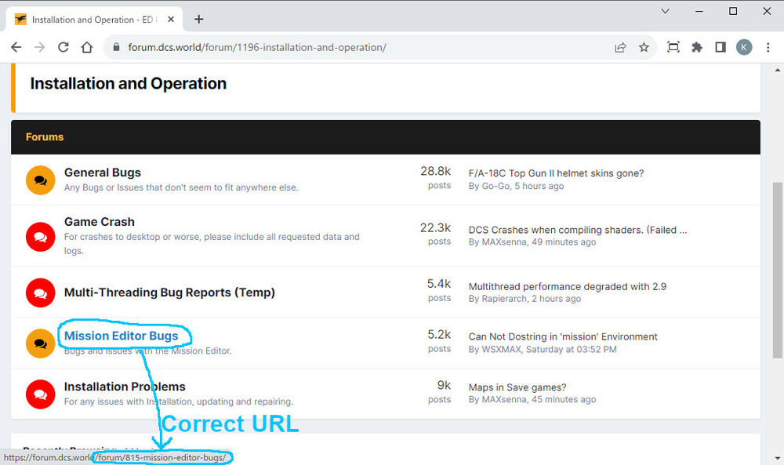784x465 pixels.
Task: Click the scrollbar down arrow
Action: coord(778,457)
